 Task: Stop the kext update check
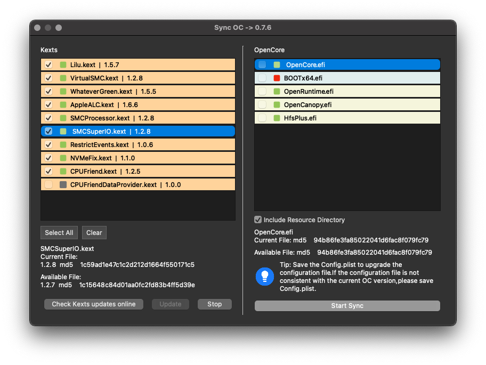(x=214, y=304)
